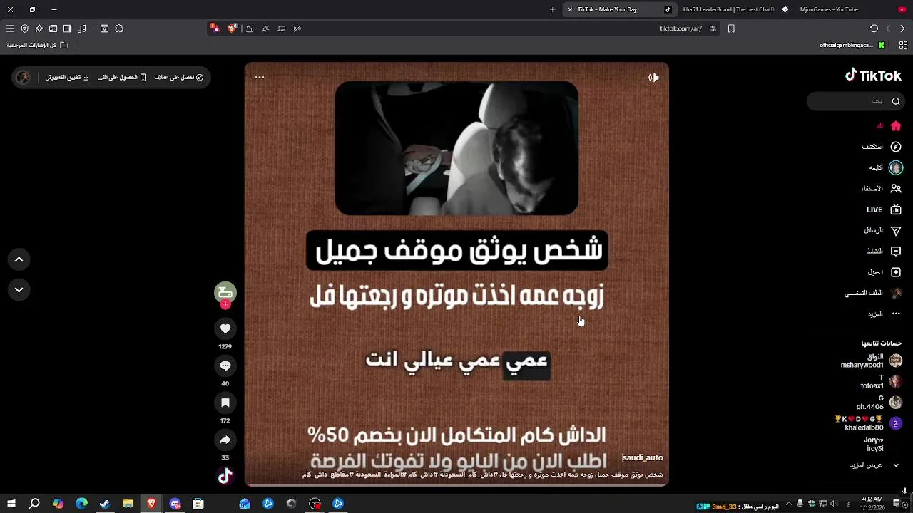The height and width of the screenshot is (513, 913).
Task: Go to next video with down chevron
Action: click(19, 290)
